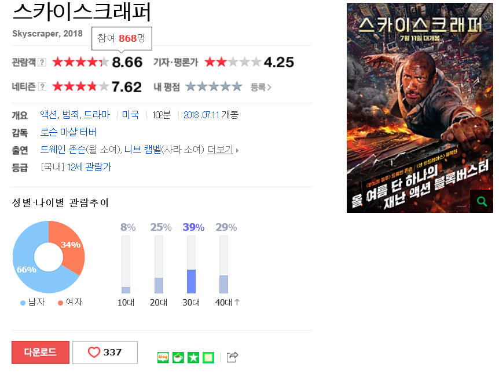499x374 pixels.
Task: Open the poster magnifier icon
Action: pyautogui.click(x=482, y=201)
